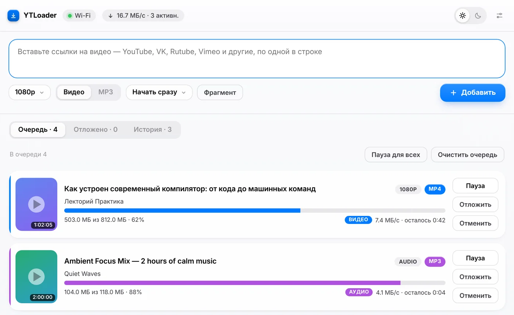Switch to light theme sun icon
The width and height of the screenshot is (514, 315).
pos(463,16)
